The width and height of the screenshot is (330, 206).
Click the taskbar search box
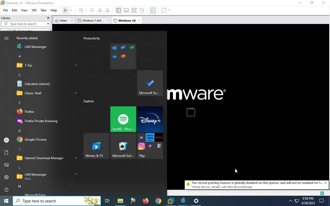pyautogui.click(x=57, y=201)
